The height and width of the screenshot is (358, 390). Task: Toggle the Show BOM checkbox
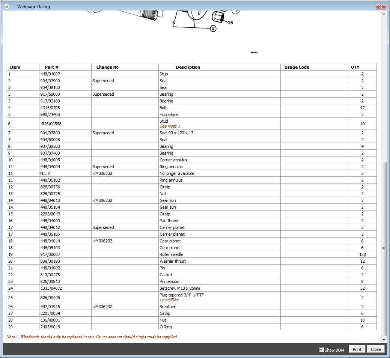321,350
